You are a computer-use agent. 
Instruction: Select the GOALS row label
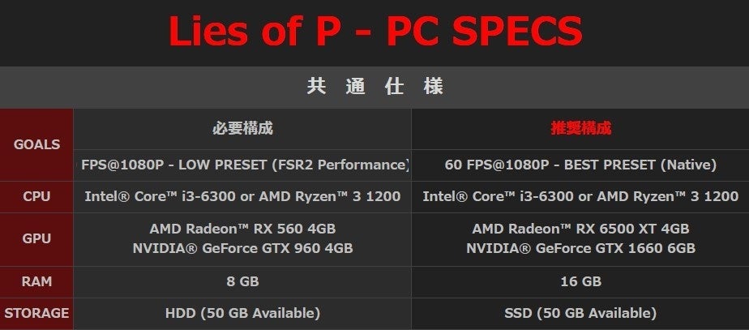(36, 144)
